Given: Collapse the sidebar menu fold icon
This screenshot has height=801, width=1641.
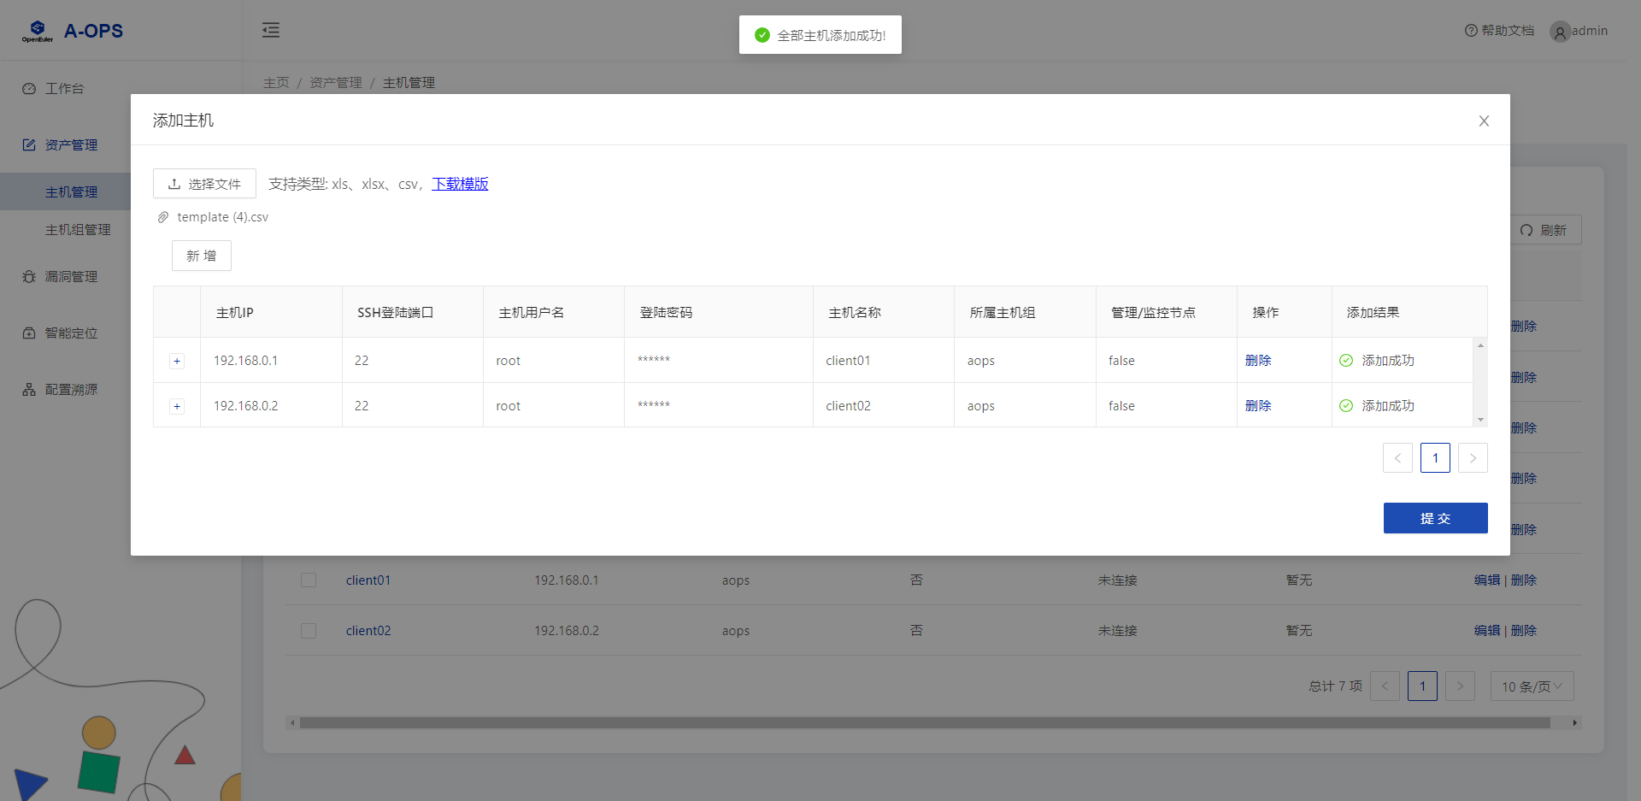Looking at the screenshot, I should (x=270, y=30).
